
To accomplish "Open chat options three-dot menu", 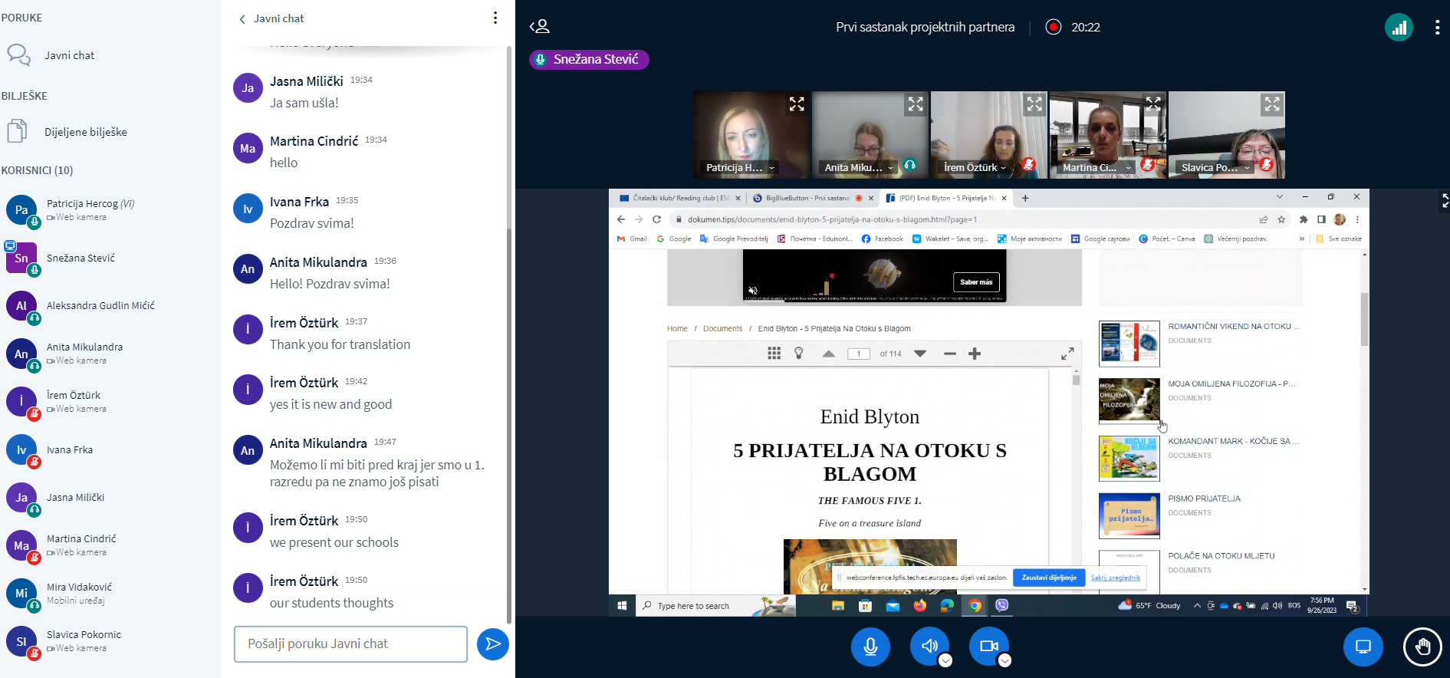I will click(495, 18).
